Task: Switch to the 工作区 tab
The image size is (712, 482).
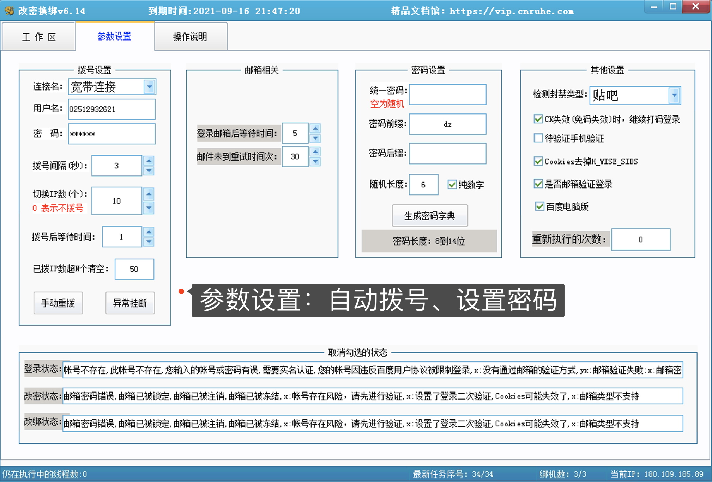Action: point(39,37)
